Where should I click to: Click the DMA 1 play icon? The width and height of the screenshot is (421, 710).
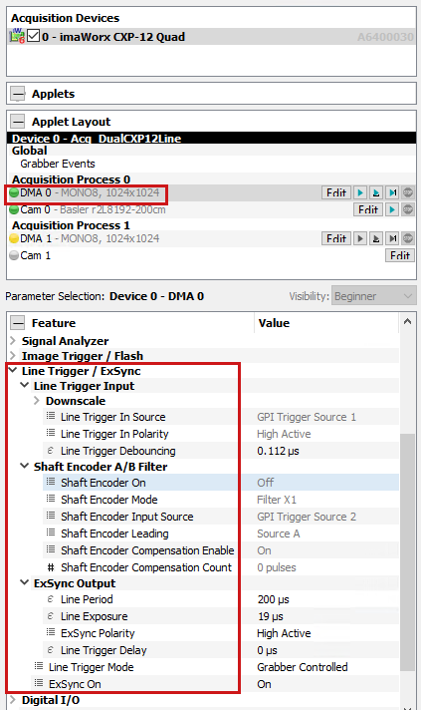360,238
